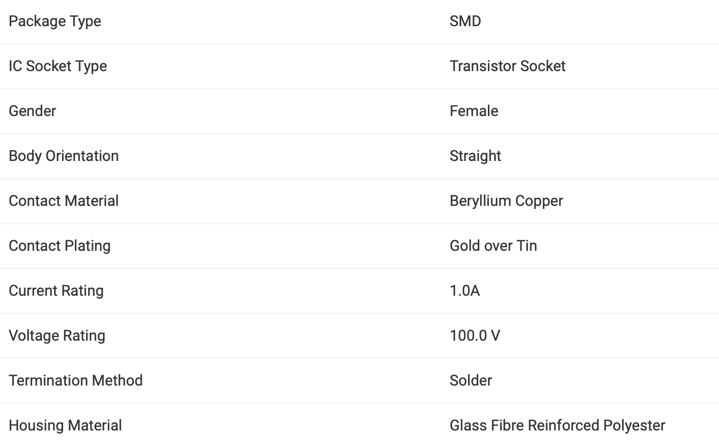The height and width of the screenshot is (446, 719).
Task: Select the SMD value text
Action: (465, 21)
